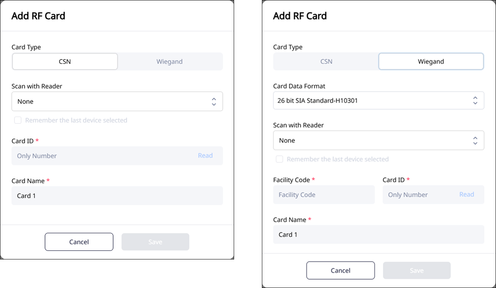Click Read link in right dialog Card ID
This screenshot has width=496, height=288.
click(467, 194)
